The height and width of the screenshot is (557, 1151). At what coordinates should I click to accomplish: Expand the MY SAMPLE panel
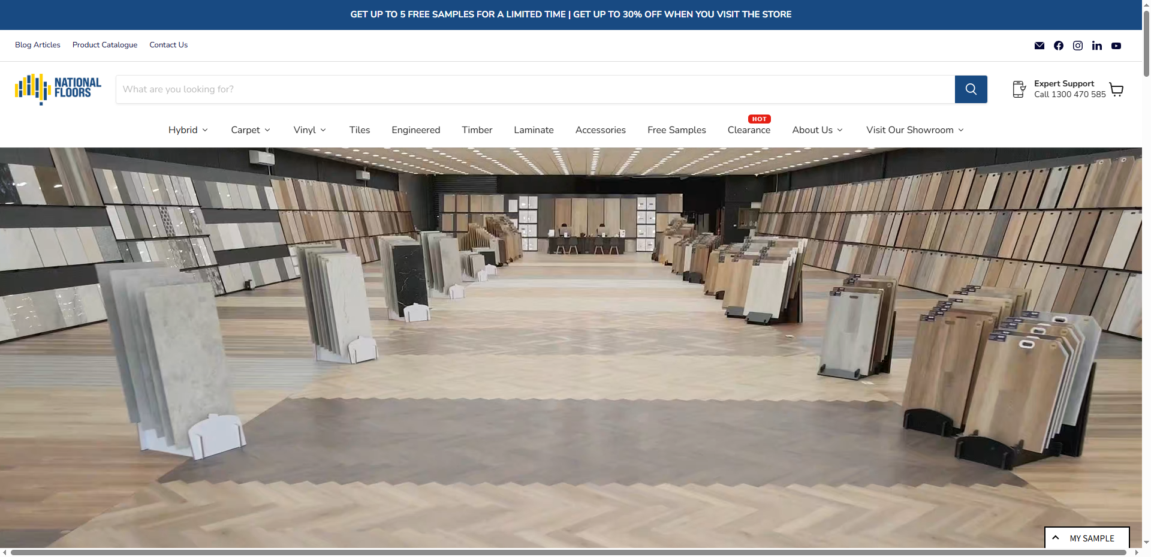(x=1086, y=538)
